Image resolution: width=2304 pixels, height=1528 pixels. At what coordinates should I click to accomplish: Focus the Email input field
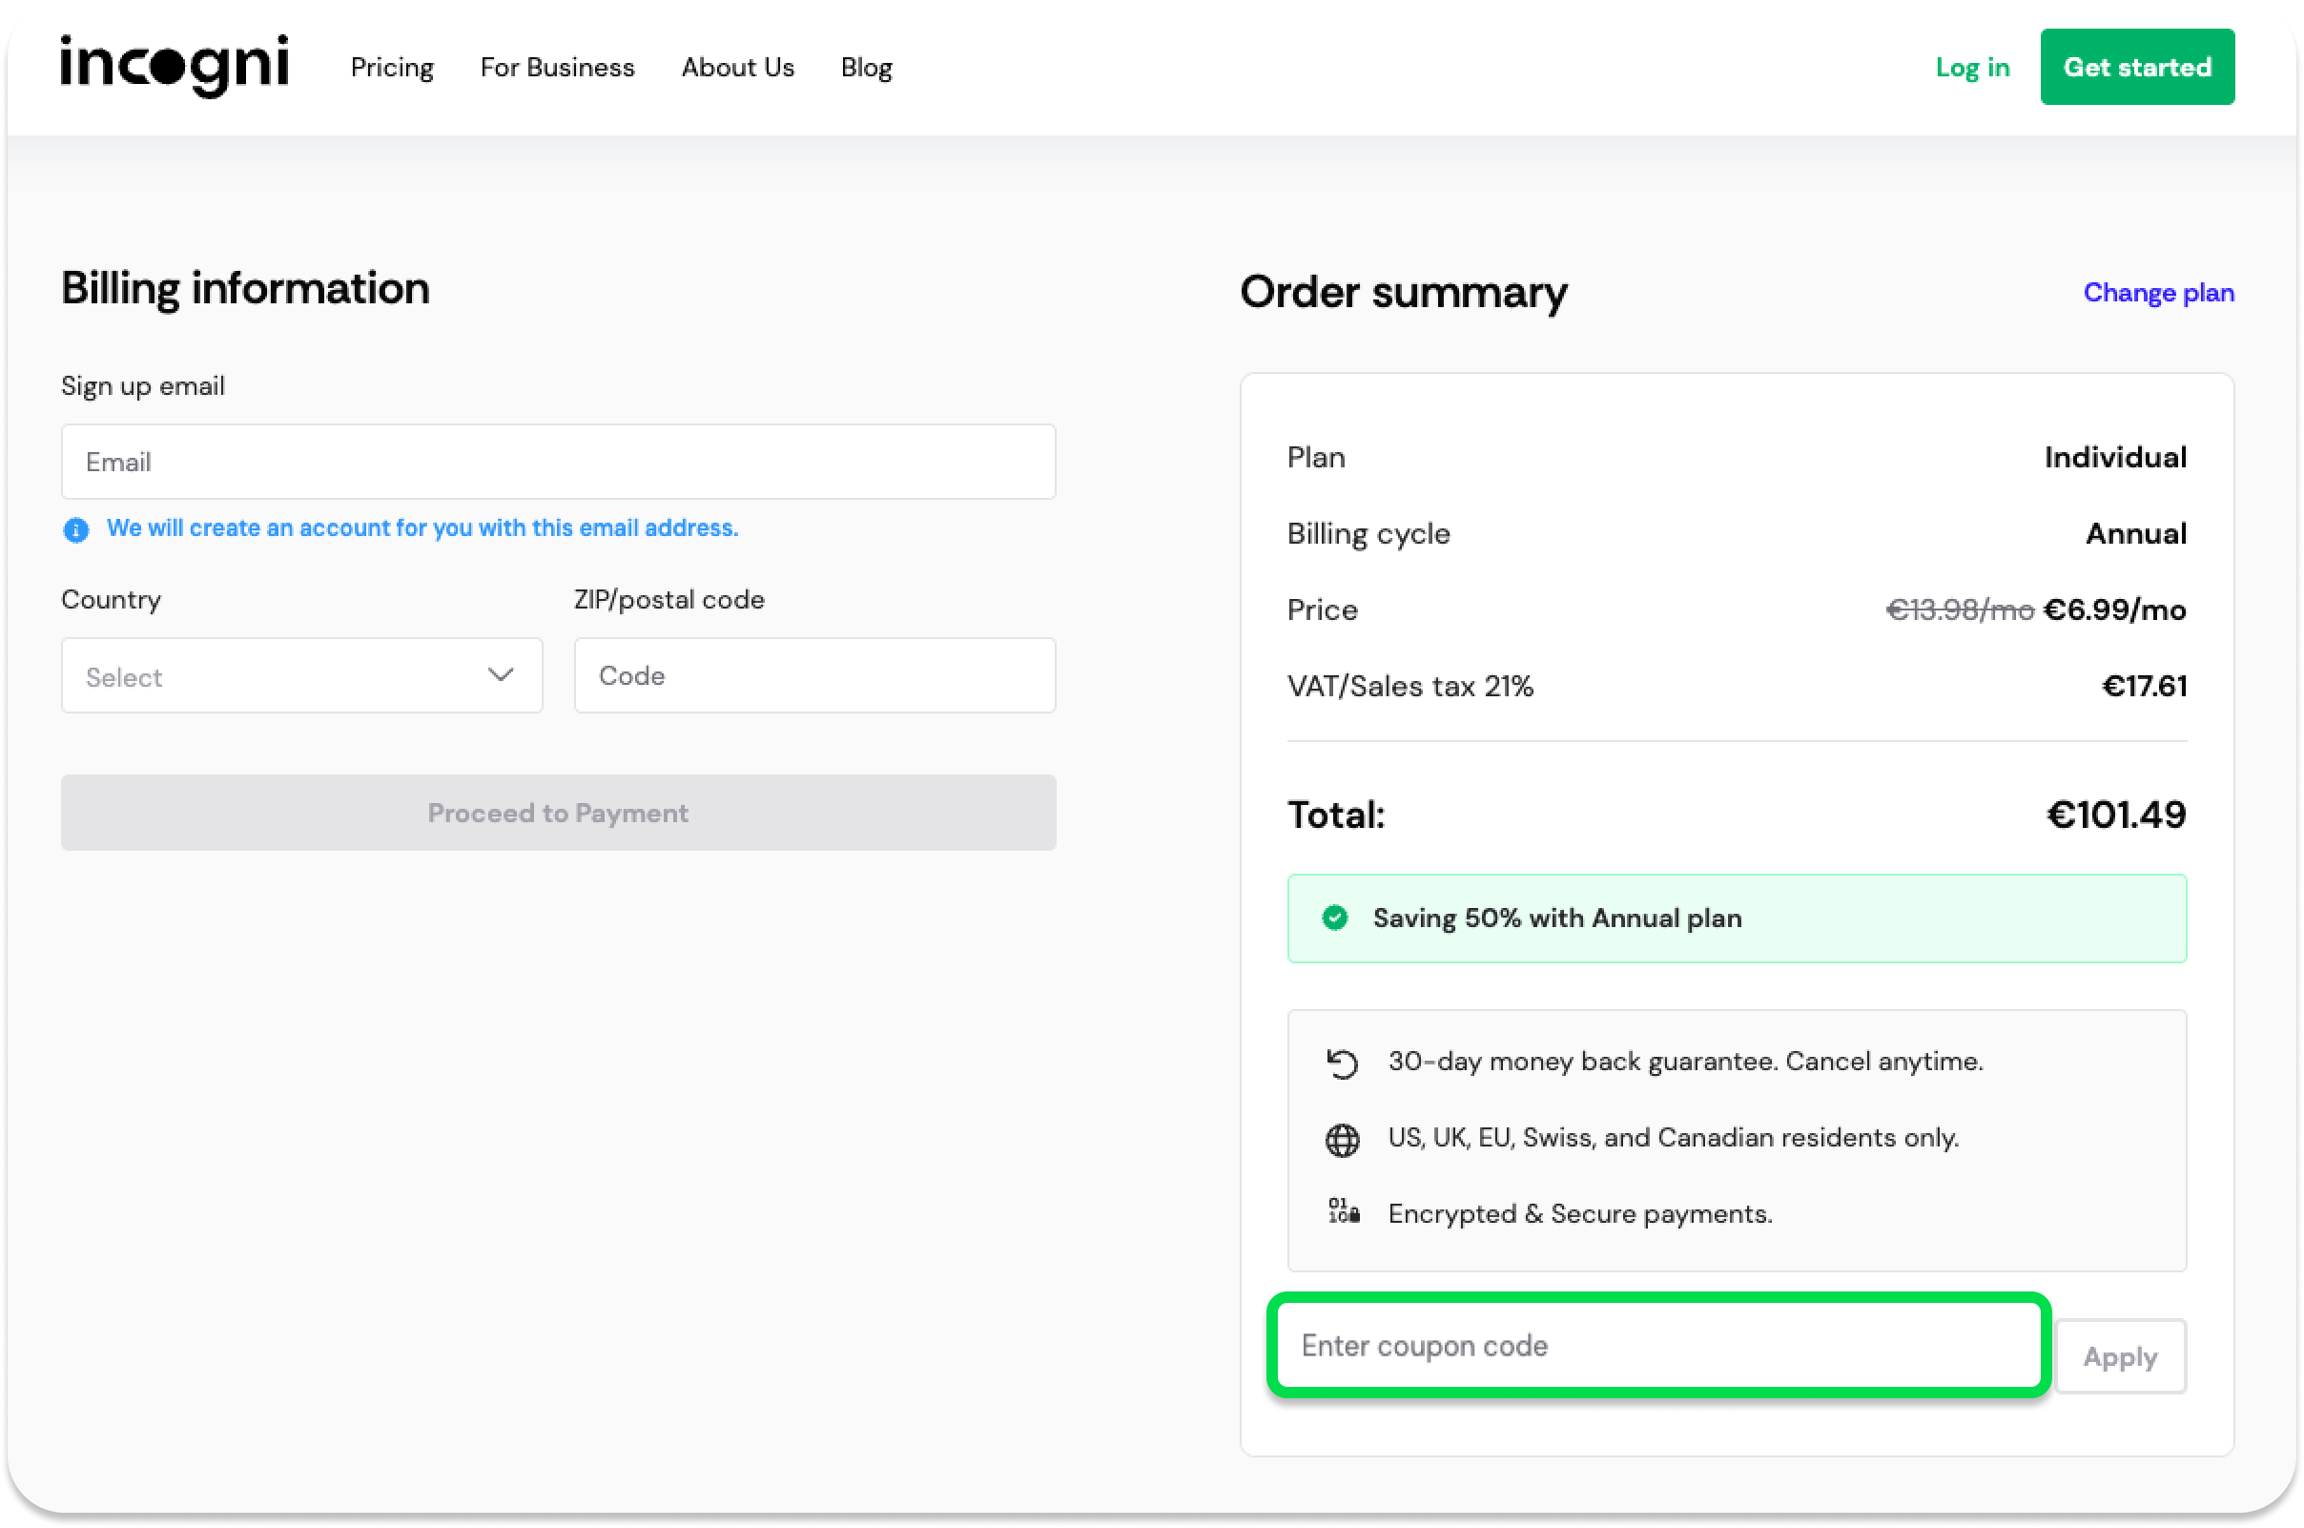[558, 462]
